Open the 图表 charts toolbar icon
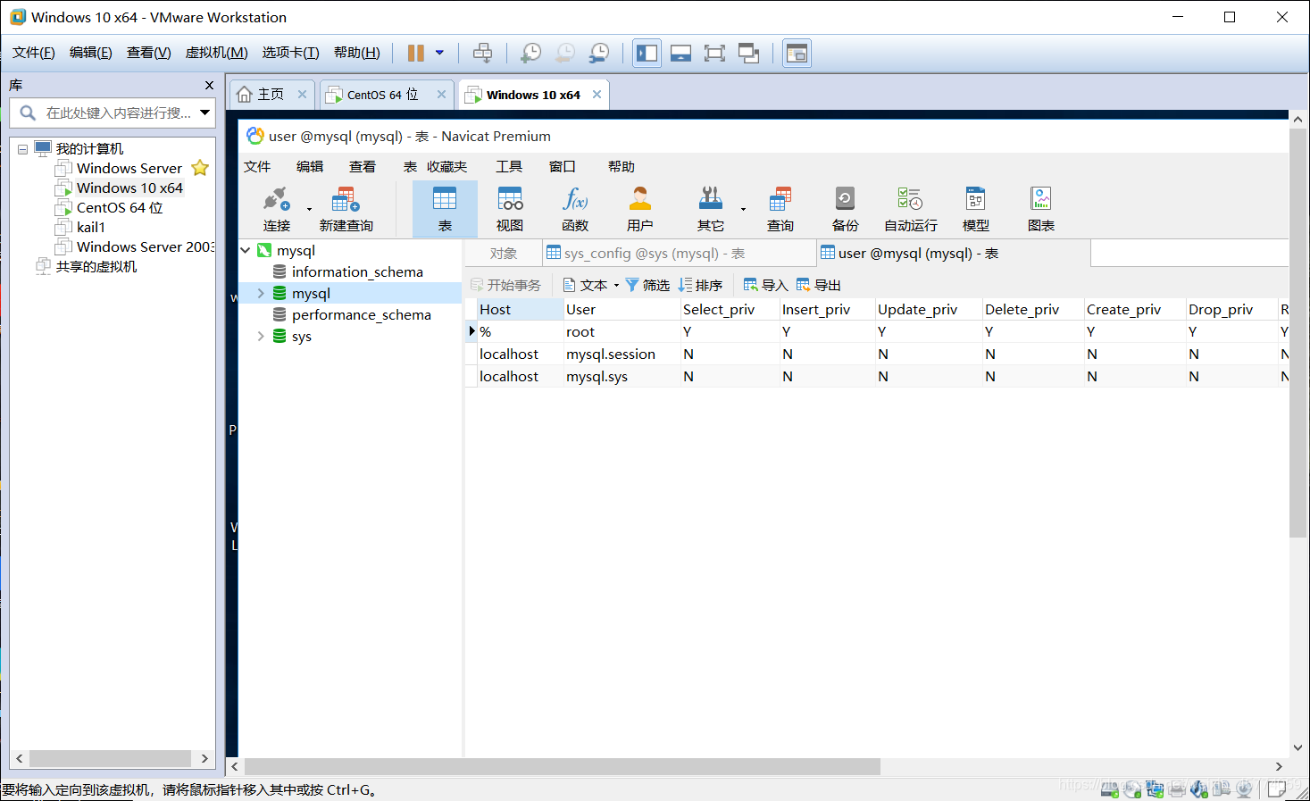Viewport: 1310px width, 801px height. (1040, 198)
